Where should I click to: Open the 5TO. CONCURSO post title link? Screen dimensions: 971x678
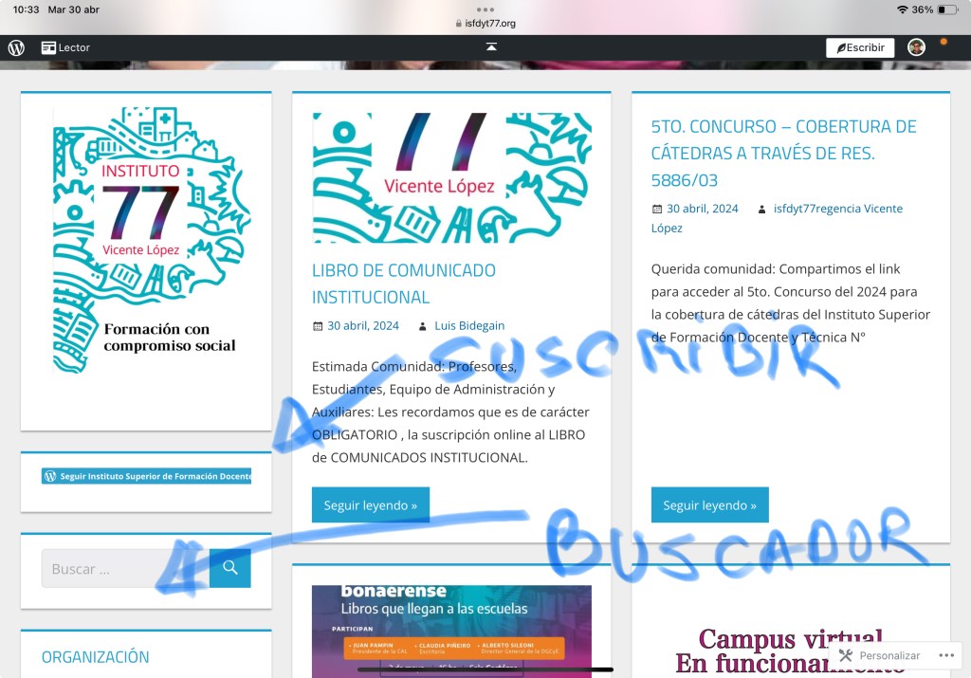[x=783, y=153]
